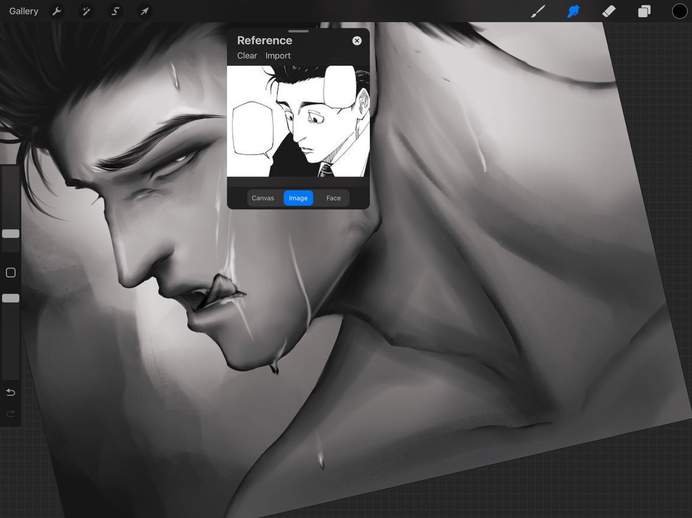
Task: Select the Image reference mode
Action: tap(298, 198)
